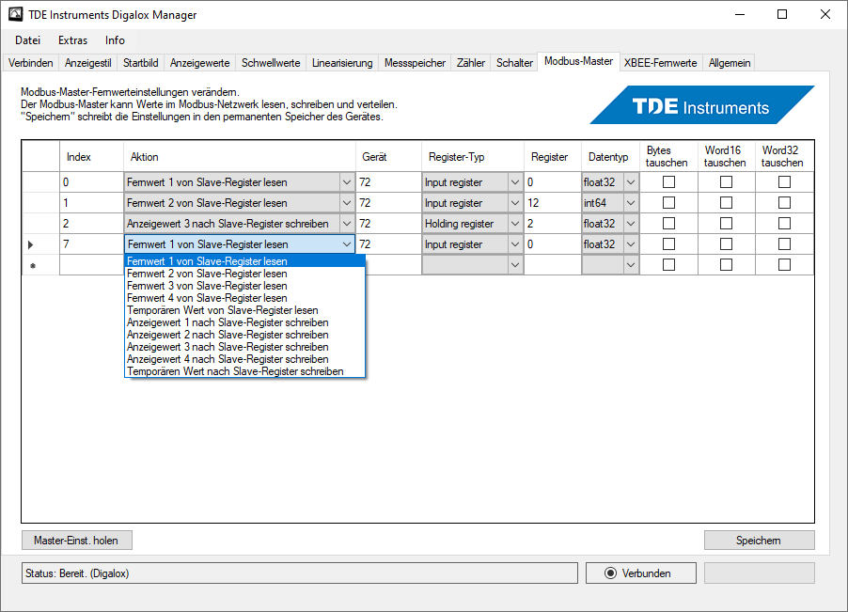Click the Verbunden radio indicator
The width and height of the screenshot is (848, 612).
[x=610, y=573]
